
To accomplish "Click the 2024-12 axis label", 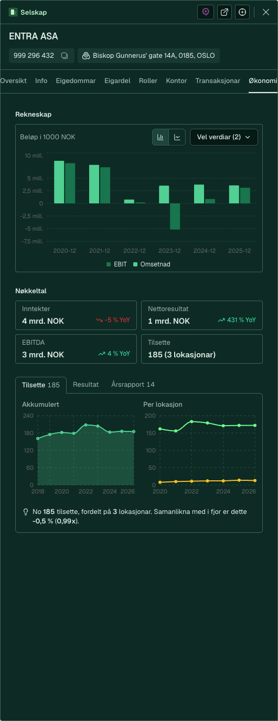I will click(204, 251).
